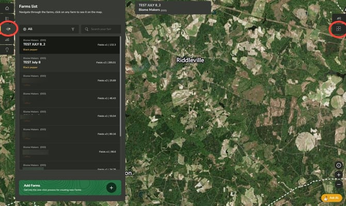Screen dimensions: 346x206
Task: Select farm row with Fields x1 | 55.04
Action: click(70, 116)
